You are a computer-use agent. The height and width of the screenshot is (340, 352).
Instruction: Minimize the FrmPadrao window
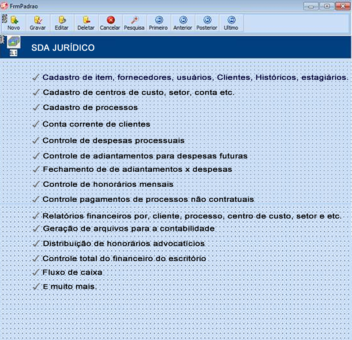tap(312, 6)
